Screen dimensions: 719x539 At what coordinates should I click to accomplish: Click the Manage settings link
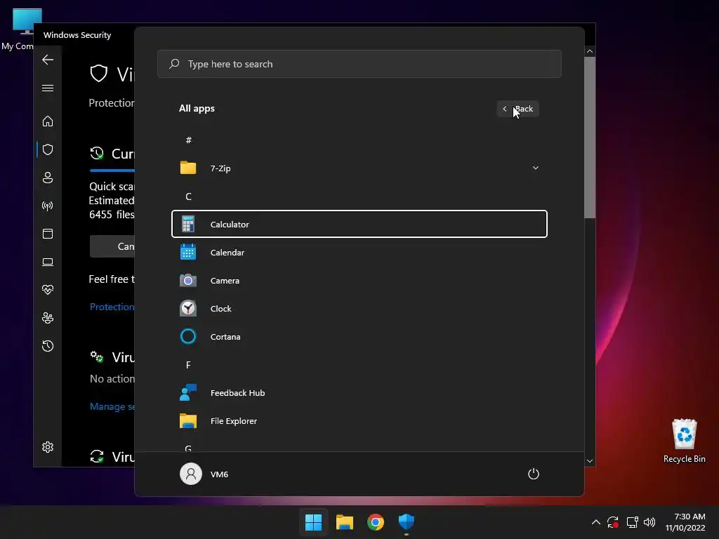(112, 406)
